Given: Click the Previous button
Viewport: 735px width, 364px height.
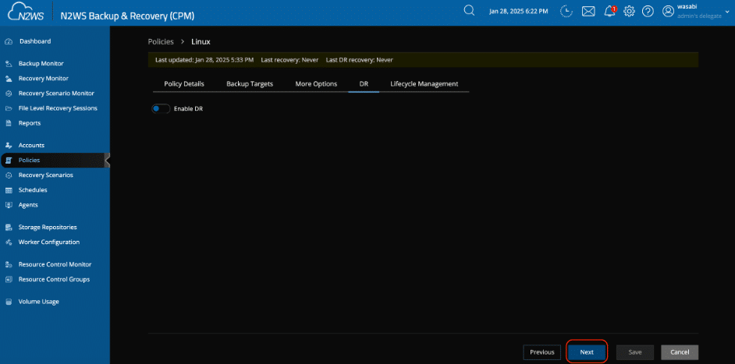Looking at the screenshot, I should 541,352.
